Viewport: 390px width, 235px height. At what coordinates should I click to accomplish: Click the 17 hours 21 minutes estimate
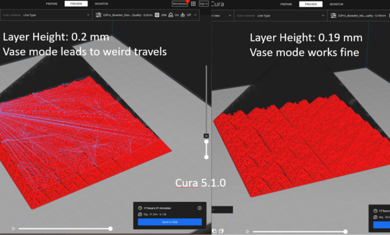157,208
